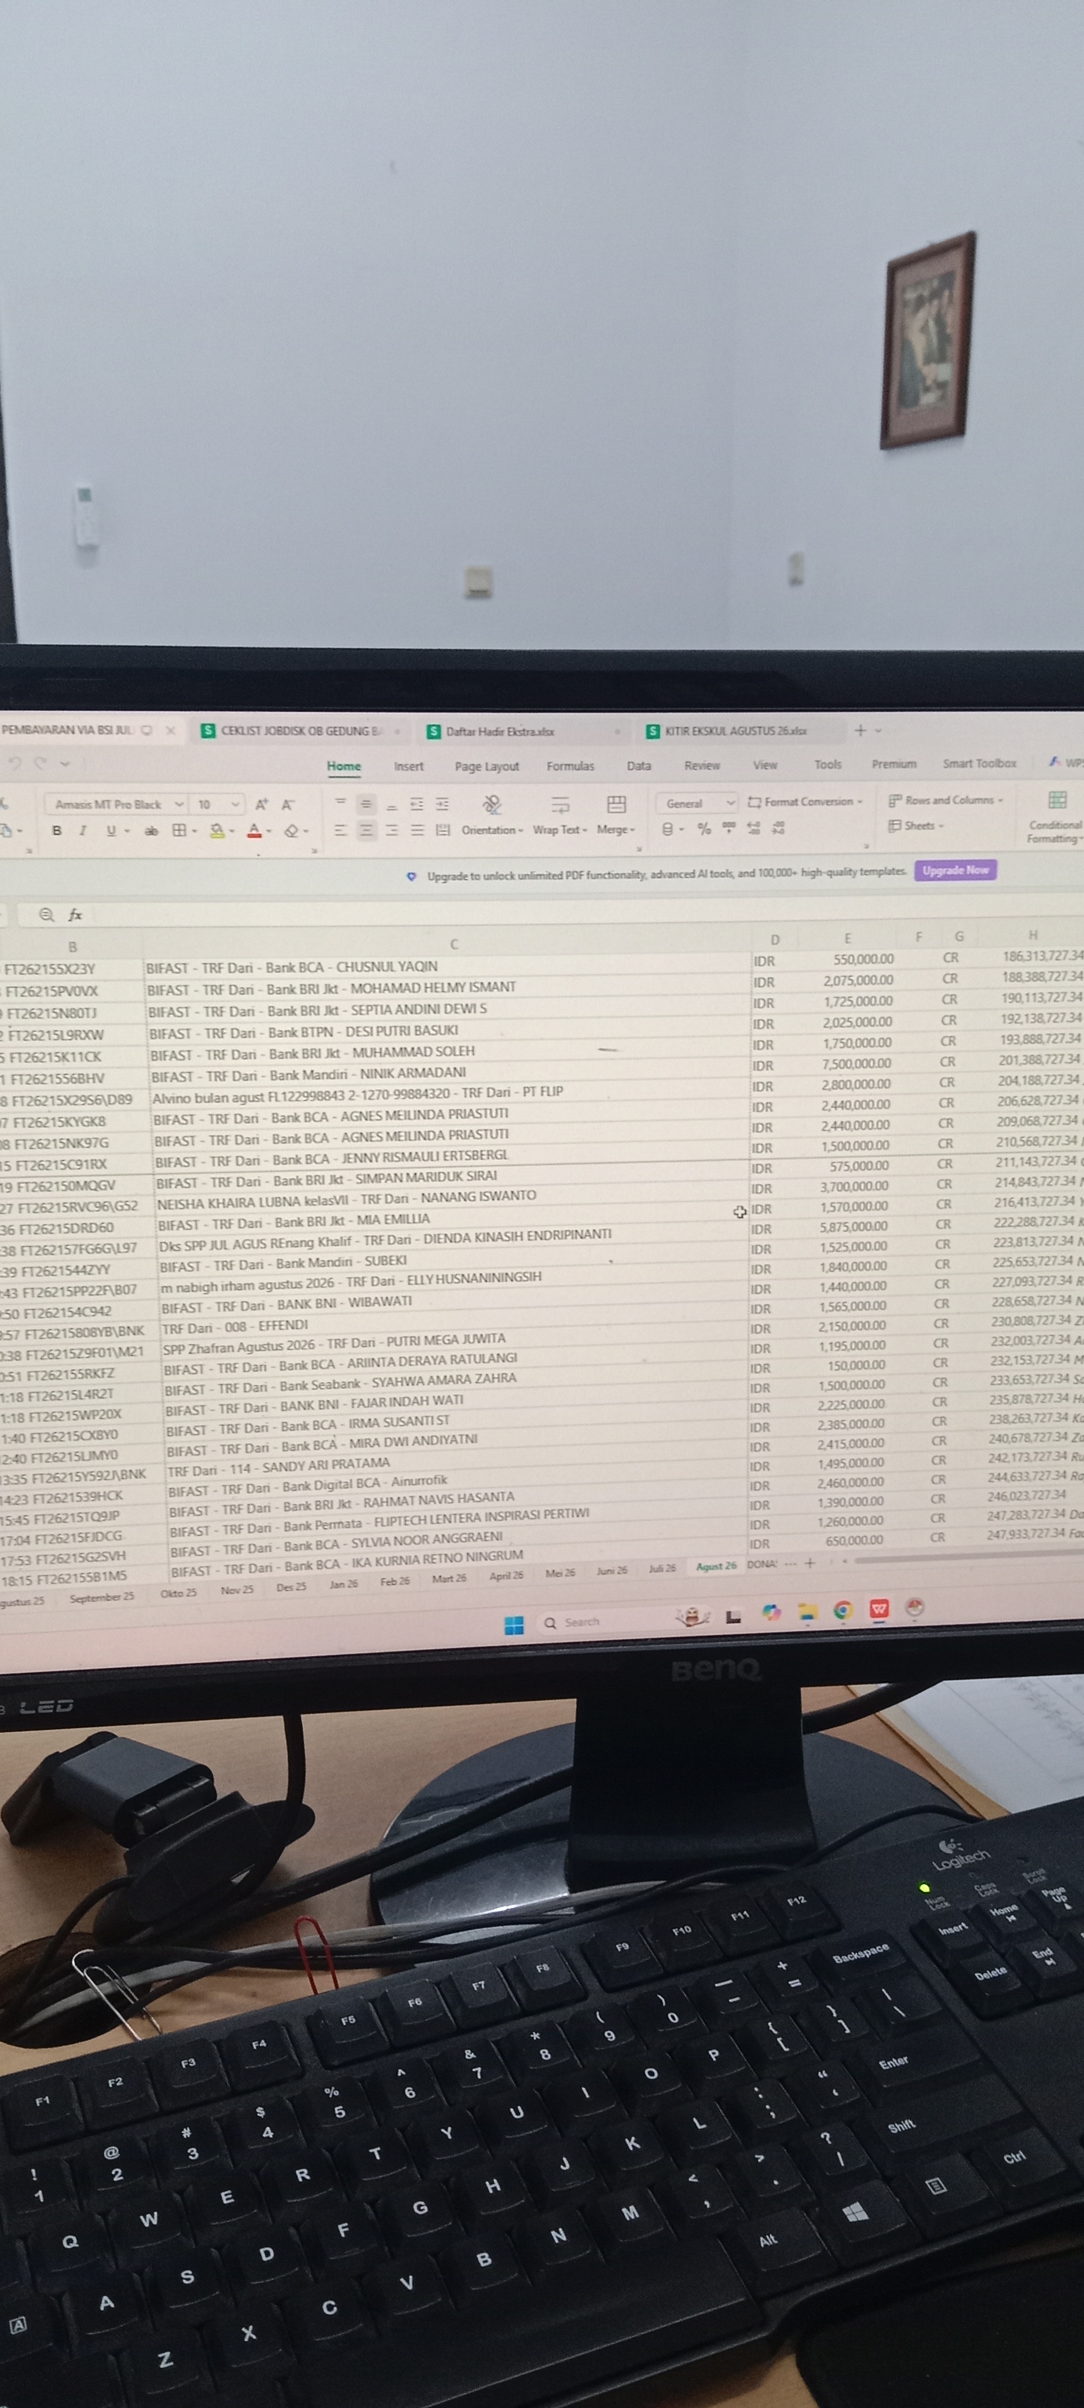This screenshot has height=2408, width=1084.
Task: Click the Percent style icon
Action: 704,829
